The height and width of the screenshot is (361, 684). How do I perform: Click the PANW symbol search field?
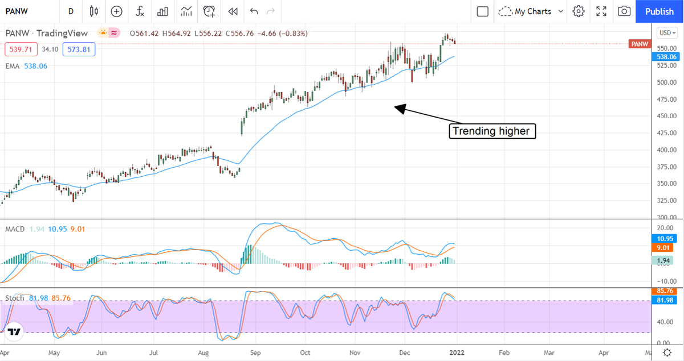tap(28, 11)
